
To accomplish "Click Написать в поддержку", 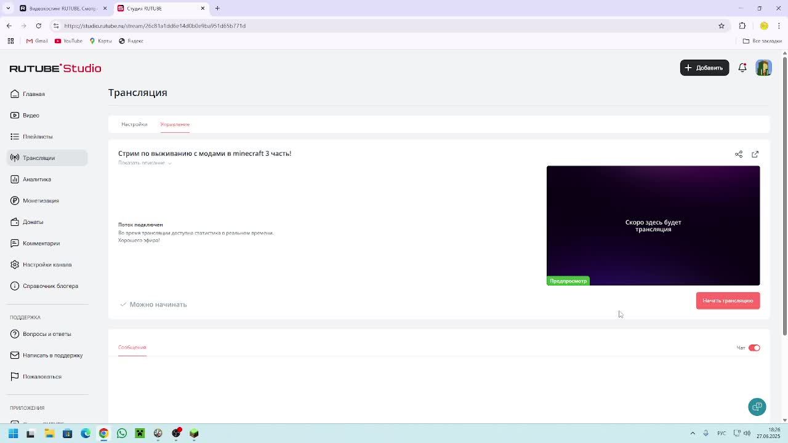I will (x=47, y=355).
